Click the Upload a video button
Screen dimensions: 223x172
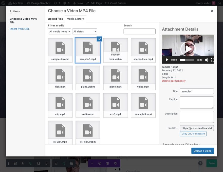tap(202, 151)
